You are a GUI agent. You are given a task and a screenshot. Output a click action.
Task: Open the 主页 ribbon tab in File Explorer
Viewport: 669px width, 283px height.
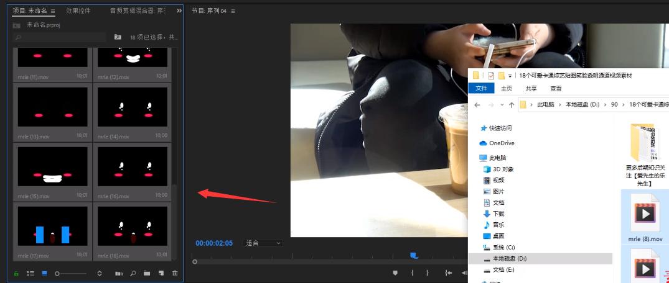507,89
